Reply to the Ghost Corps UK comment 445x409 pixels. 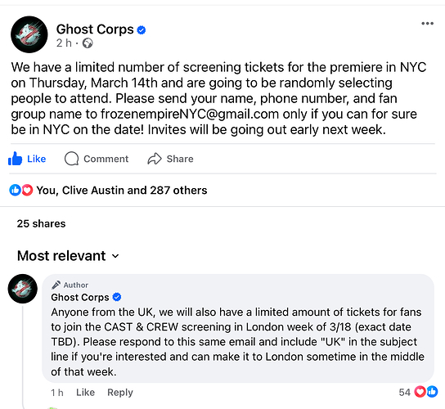pos(120,393)
